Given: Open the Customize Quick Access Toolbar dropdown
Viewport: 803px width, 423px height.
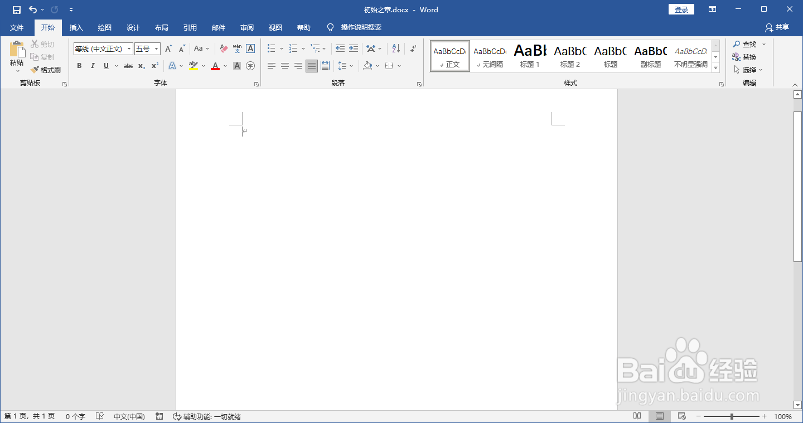Looking at the screenshot, I should [71, 10].
